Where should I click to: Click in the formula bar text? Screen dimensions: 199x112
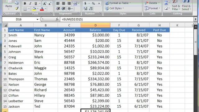[x=72, y=19]
